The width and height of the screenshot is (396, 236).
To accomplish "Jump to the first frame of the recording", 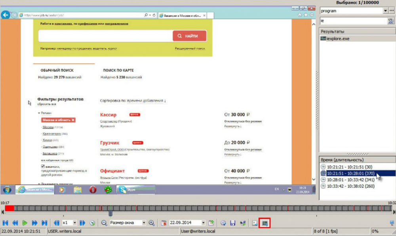I will coord(5,223).
